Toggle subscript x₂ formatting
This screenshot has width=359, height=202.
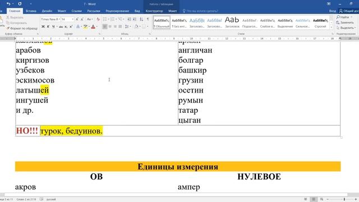(66, 27)
